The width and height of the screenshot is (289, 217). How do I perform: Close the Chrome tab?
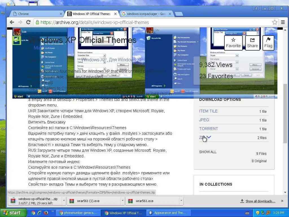[x=61, y=14]
